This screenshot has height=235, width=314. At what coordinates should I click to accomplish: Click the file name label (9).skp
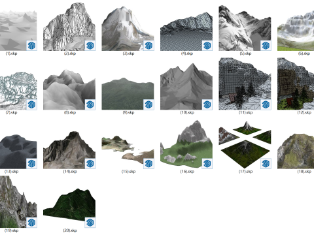click(128, 112)
